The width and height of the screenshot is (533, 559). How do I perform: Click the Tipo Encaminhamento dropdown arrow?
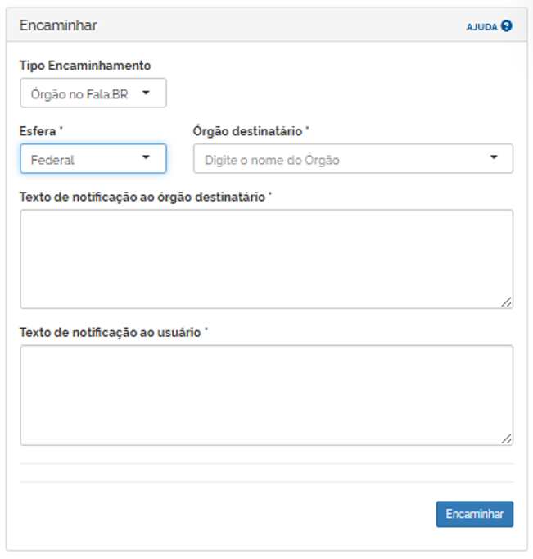pyautogui.click(x=146, y=93)
